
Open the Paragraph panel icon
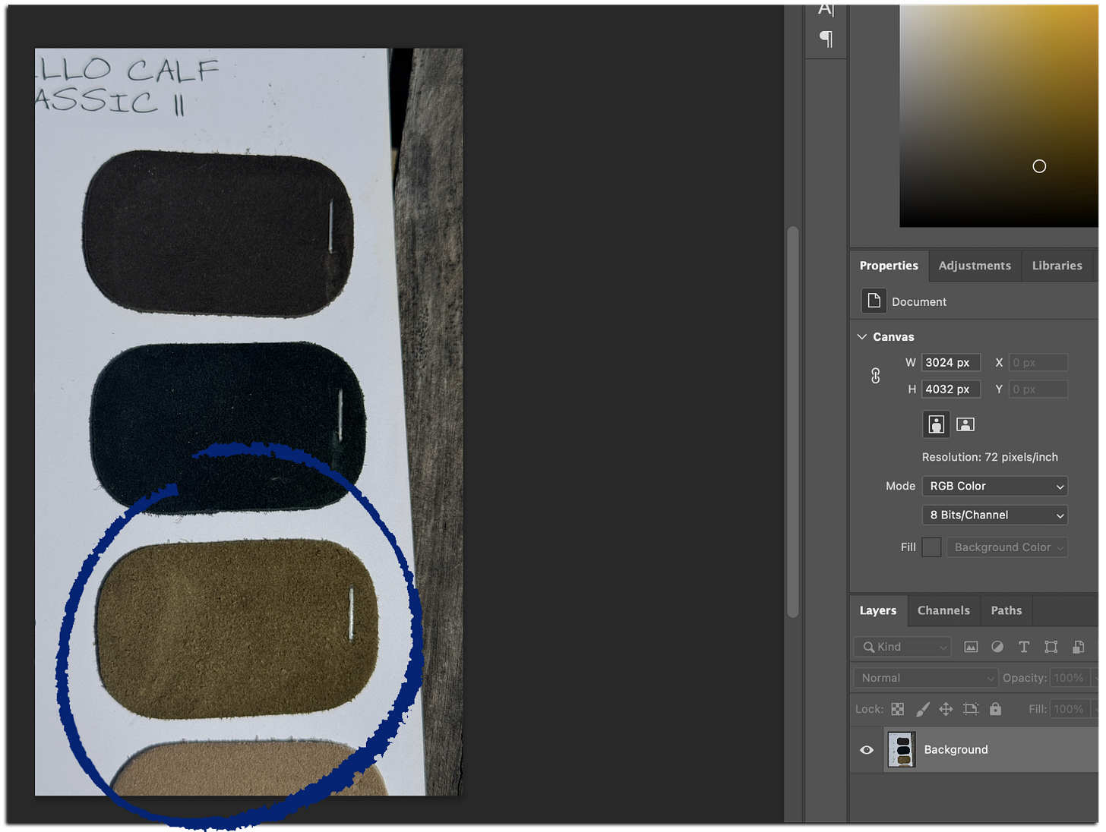[826, 39]
